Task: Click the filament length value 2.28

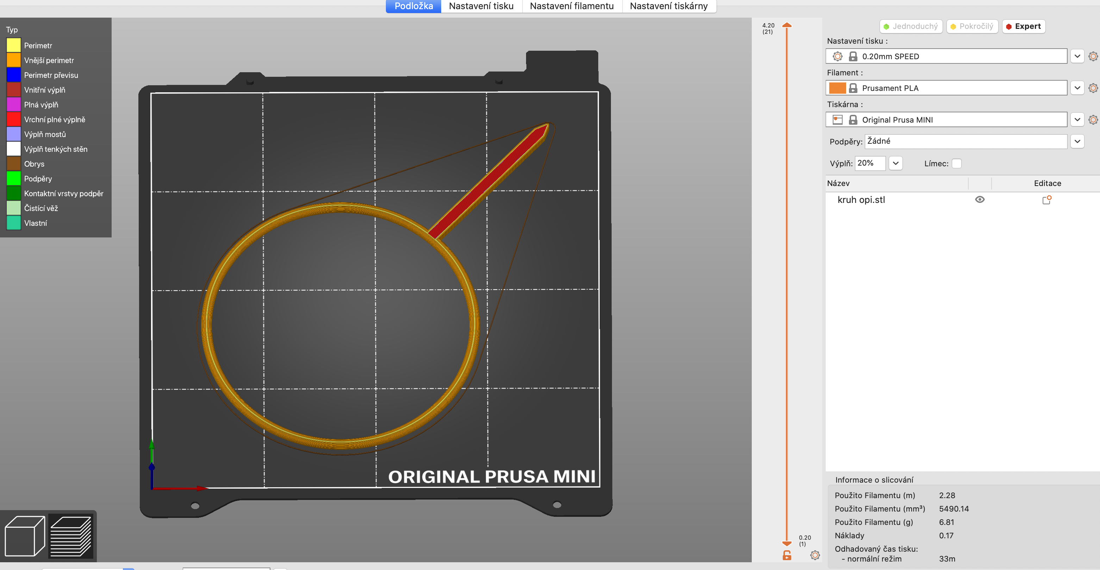Action: pyautogui.click(x=947, y=495)
